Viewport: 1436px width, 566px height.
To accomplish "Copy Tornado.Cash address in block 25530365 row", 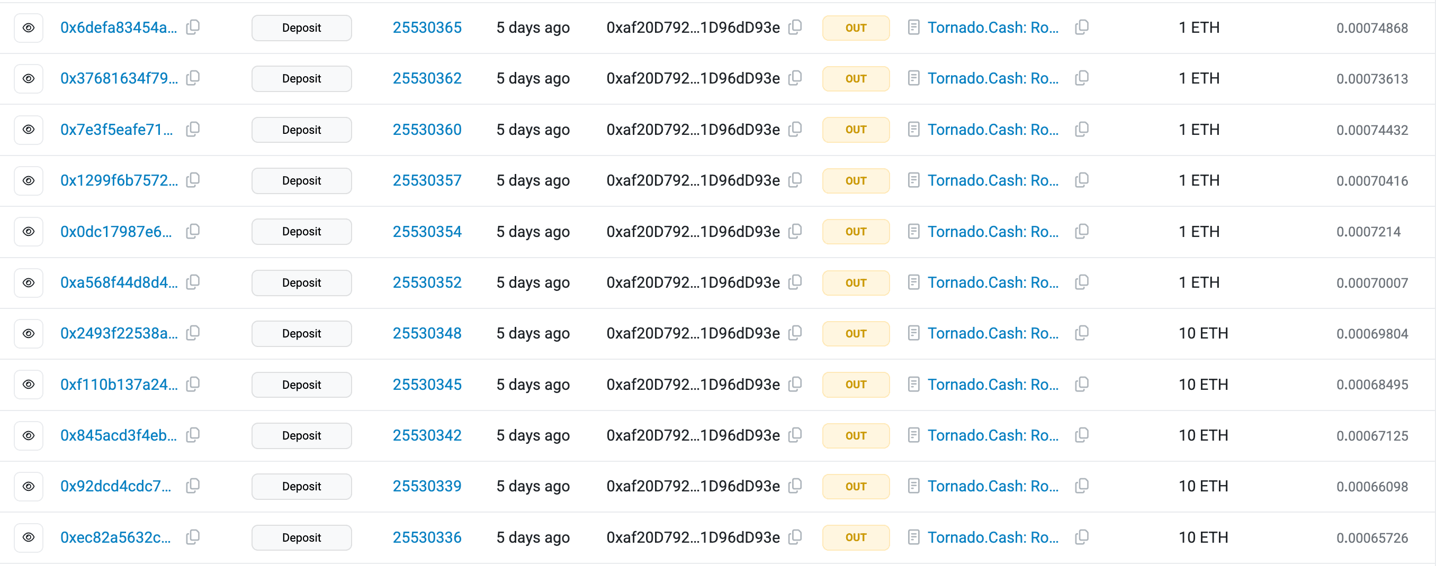I will [x=1081, y=28].
